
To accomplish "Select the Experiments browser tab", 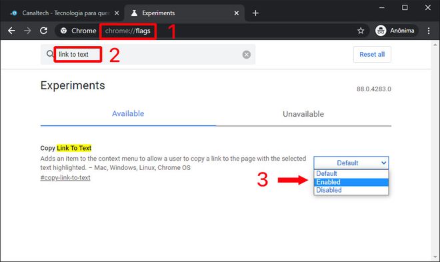I will point(184,13).
